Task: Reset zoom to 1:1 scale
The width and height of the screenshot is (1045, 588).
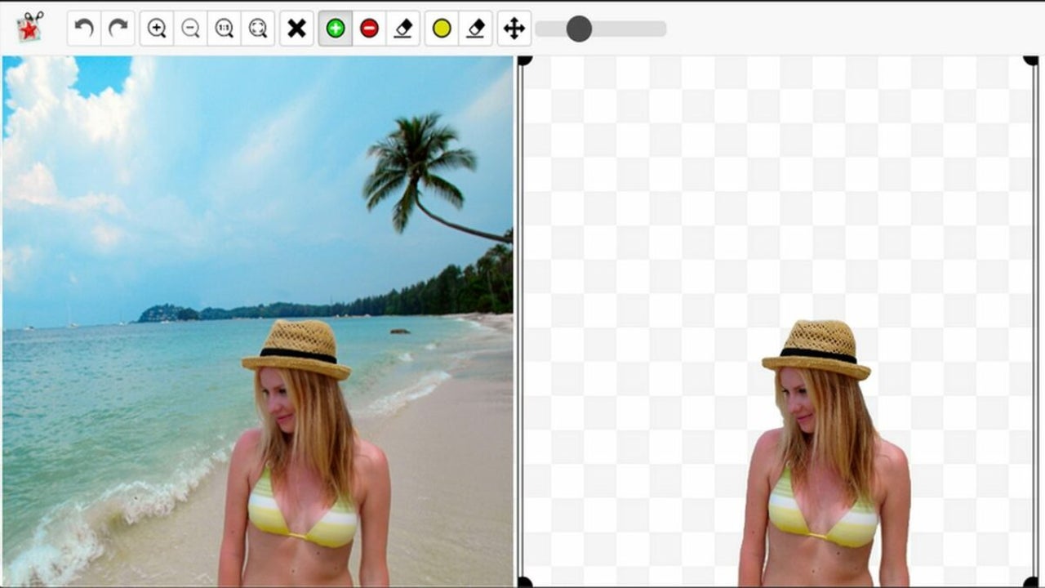Action: click(x=225, y=28)
